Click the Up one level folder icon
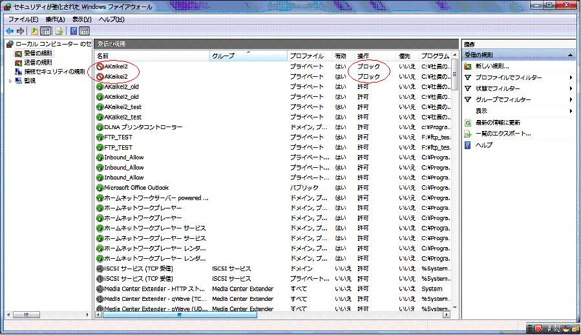 point(34,31)
